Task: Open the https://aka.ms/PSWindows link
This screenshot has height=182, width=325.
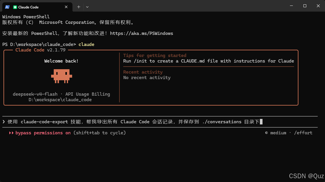Action: pos(142,33)
